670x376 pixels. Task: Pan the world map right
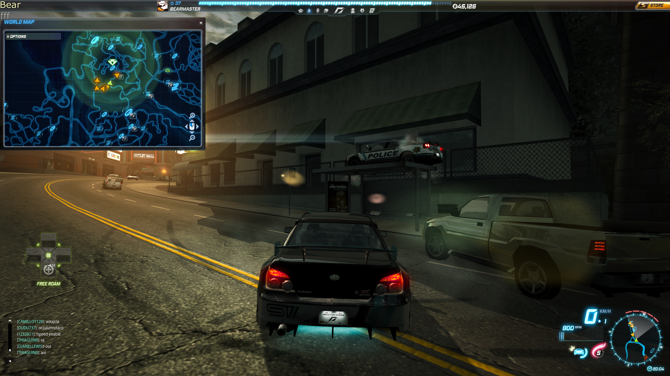(x=198, y=127)
